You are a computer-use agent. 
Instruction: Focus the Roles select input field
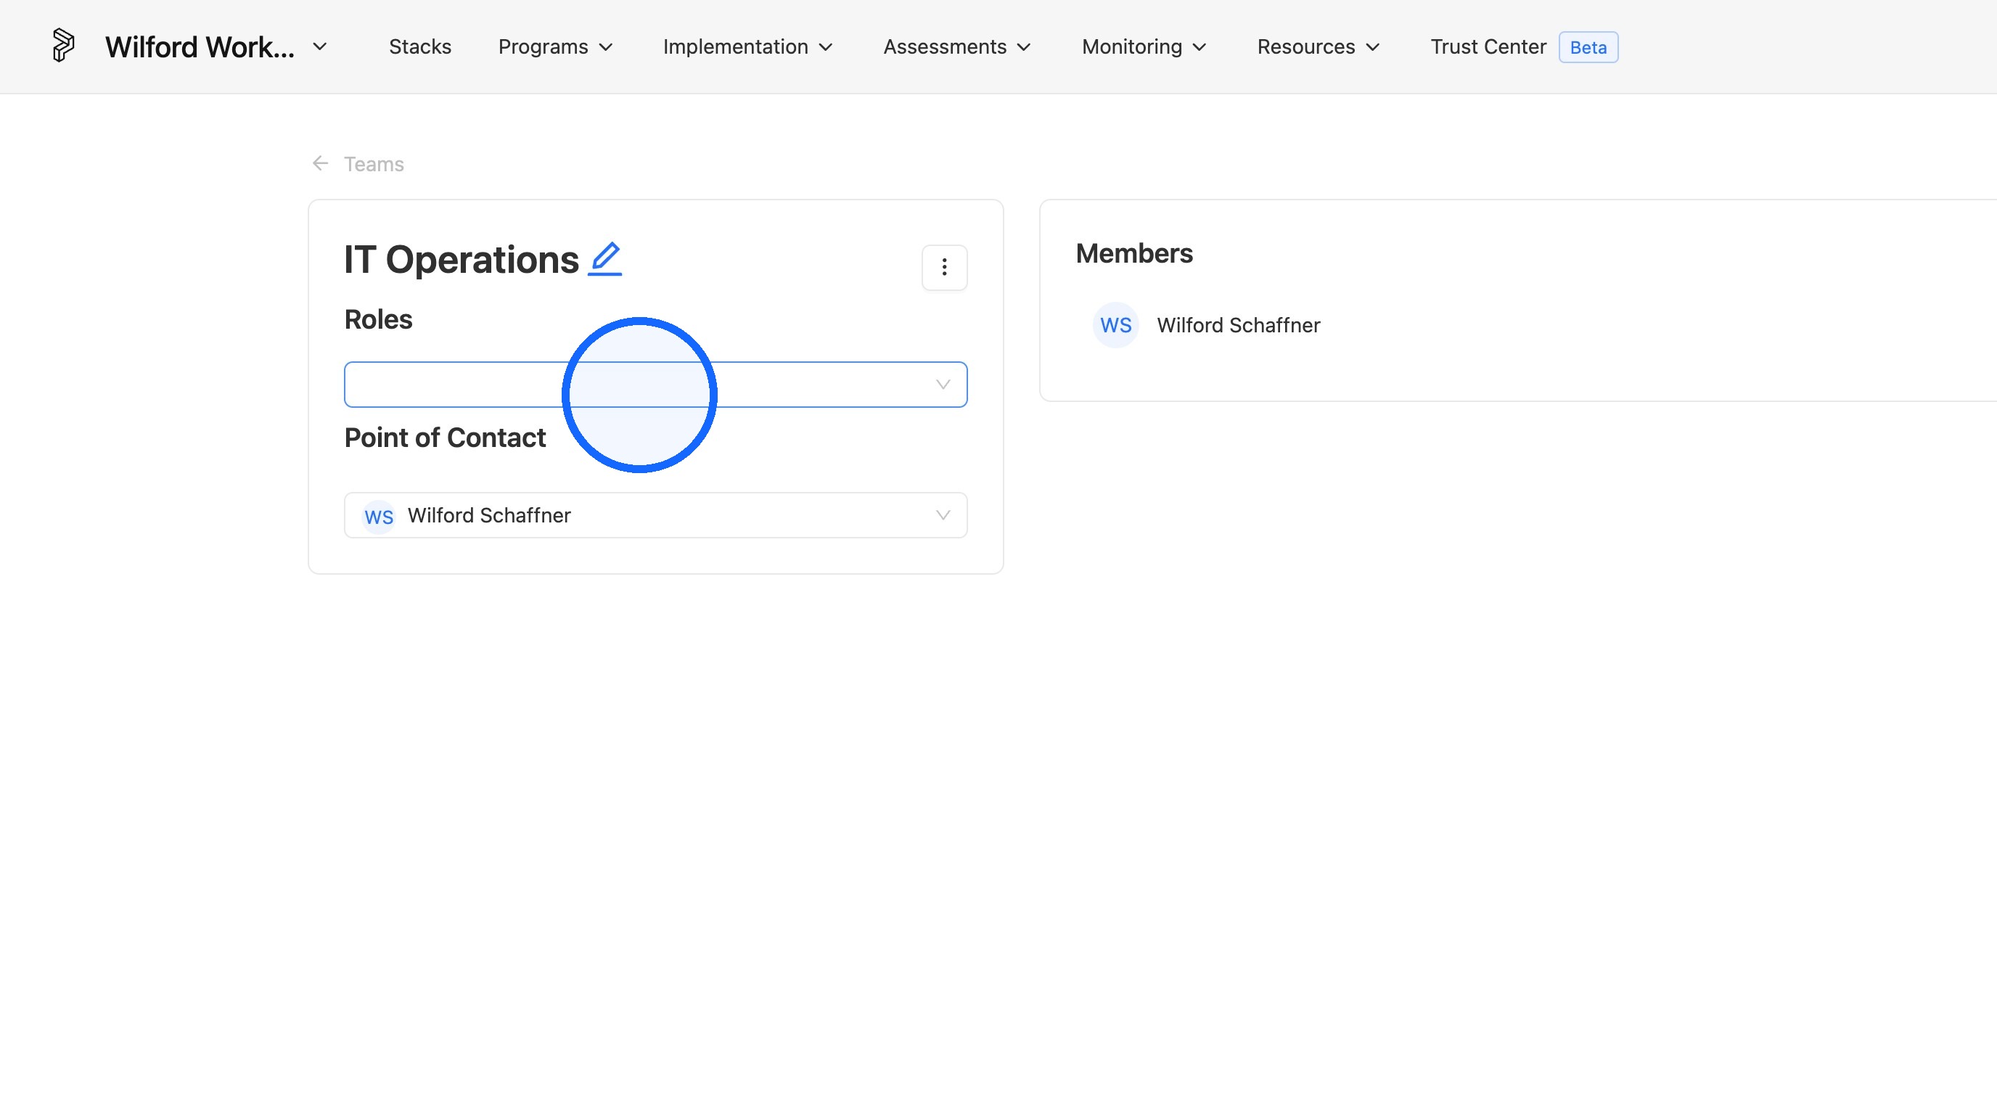point(656,385)
